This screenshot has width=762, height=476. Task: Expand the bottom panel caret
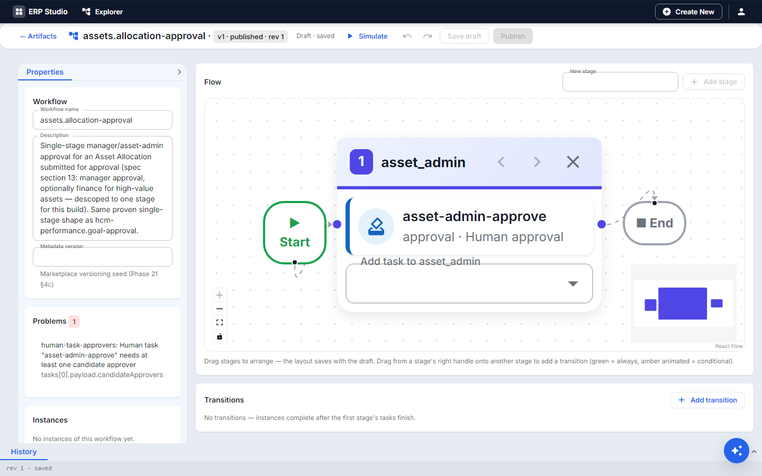pos(754,452)
